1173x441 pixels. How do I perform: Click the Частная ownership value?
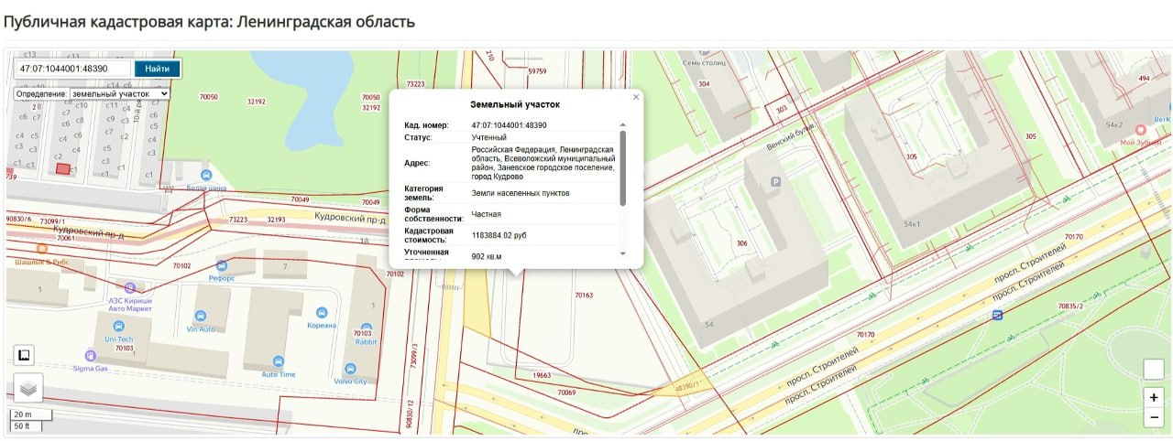click(487, 214)
